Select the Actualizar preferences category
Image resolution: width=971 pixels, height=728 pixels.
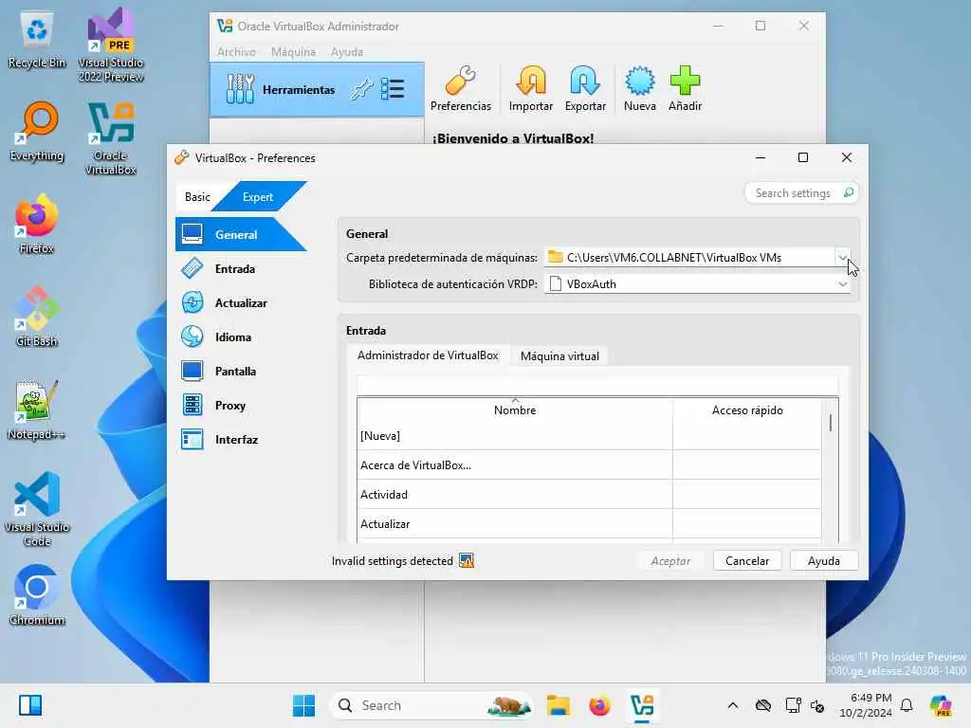pos(240,302)
